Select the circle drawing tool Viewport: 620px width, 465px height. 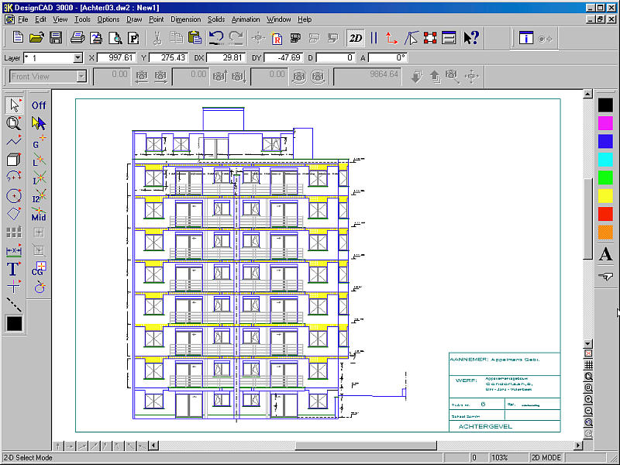(14, 195)
